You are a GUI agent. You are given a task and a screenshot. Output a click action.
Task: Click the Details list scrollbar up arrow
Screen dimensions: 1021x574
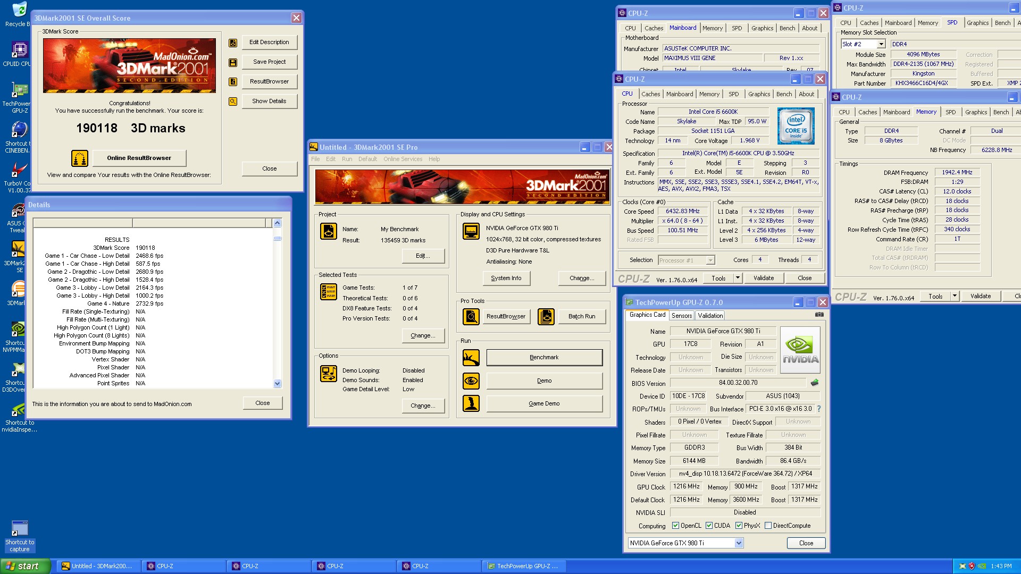point(277,223)
